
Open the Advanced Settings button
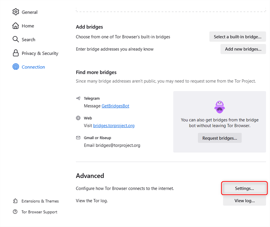245,188
